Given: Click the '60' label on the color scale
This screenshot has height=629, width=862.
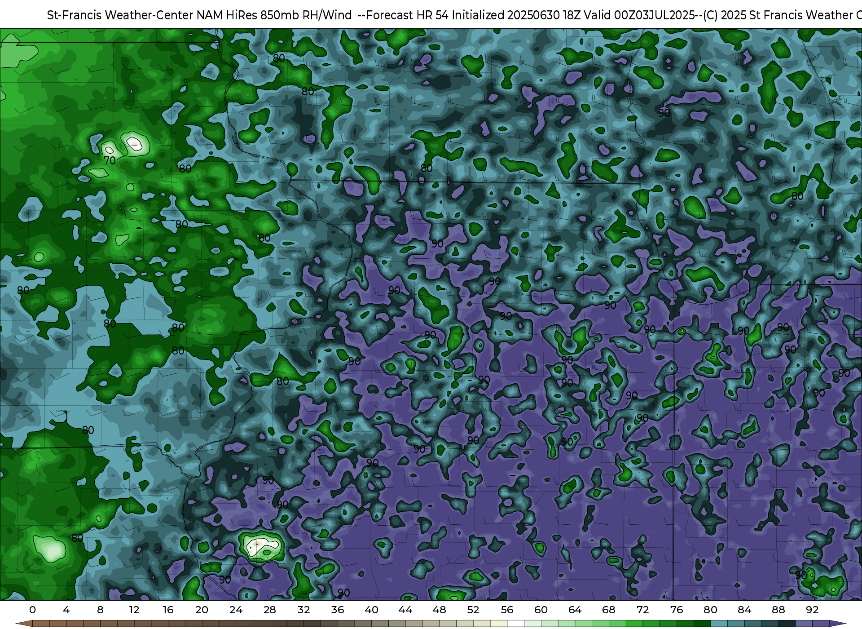Looking at the screenshot, I should point(541,610).
